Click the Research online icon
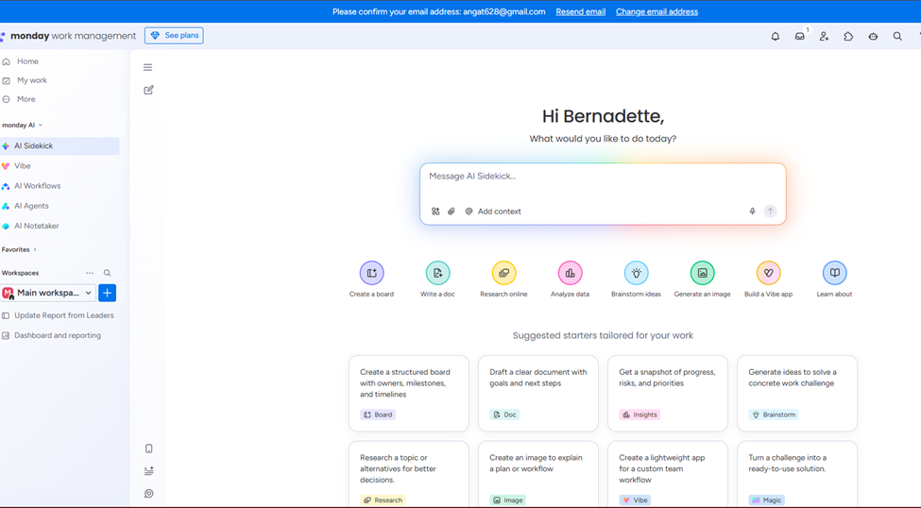Image resolution: width=921 pixels, height=508 pixels. 504,273
